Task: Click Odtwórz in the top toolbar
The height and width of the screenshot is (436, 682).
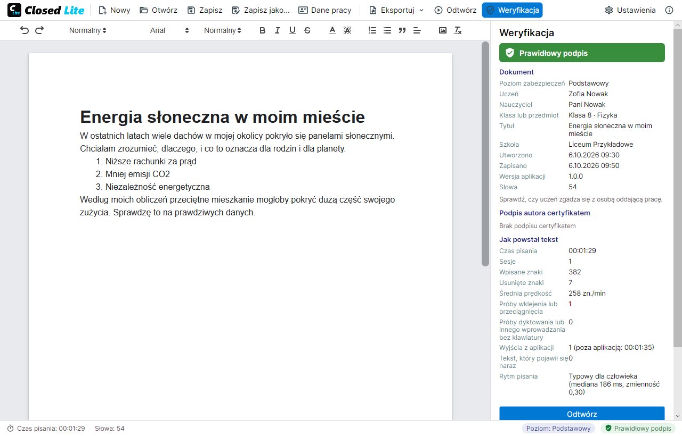Action: (x=455, y=10)
